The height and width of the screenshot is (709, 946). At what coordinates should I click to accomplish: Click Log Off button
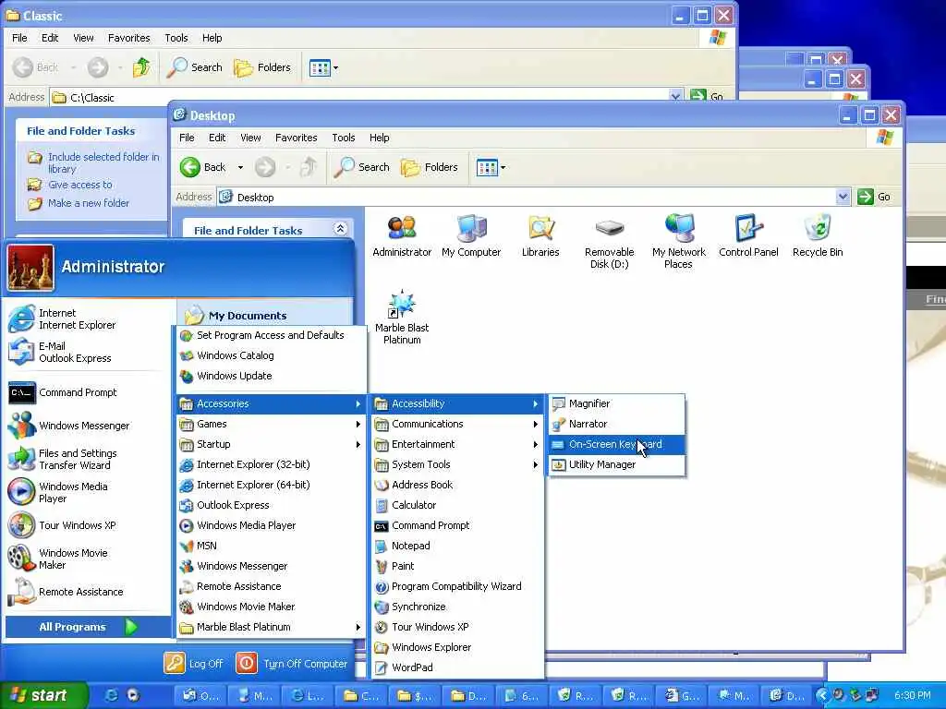point(194,664)
